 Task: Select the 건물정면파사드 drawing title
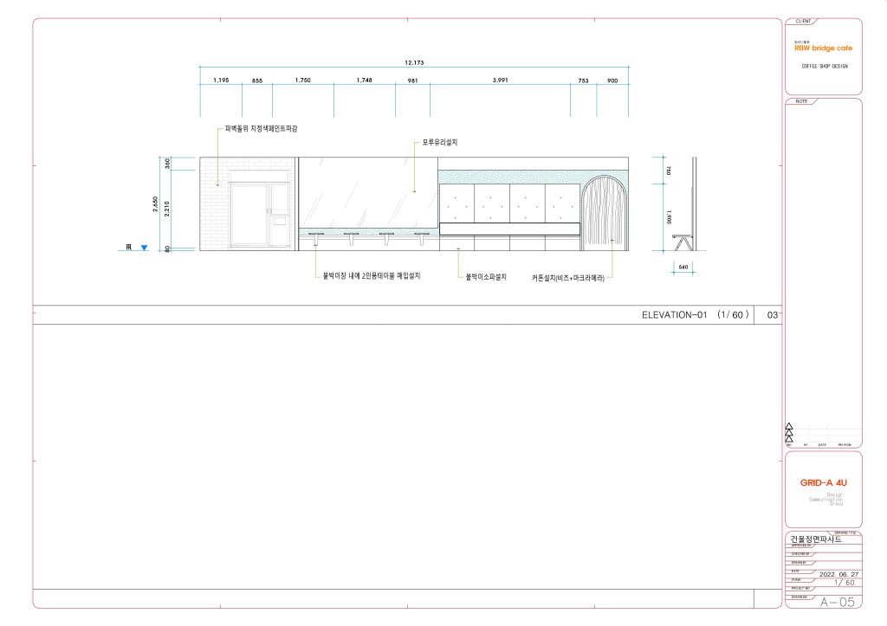[x=816, y=539]
